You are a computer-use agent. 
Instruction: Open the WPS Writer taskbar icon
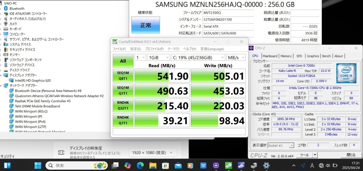pos(203,165)
